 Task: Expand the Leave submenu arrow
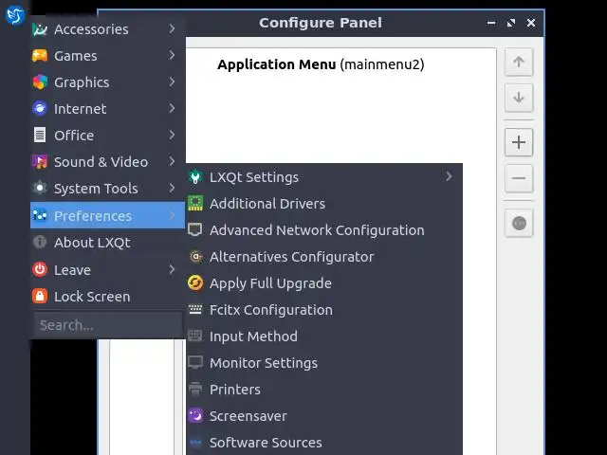point(172,270)
